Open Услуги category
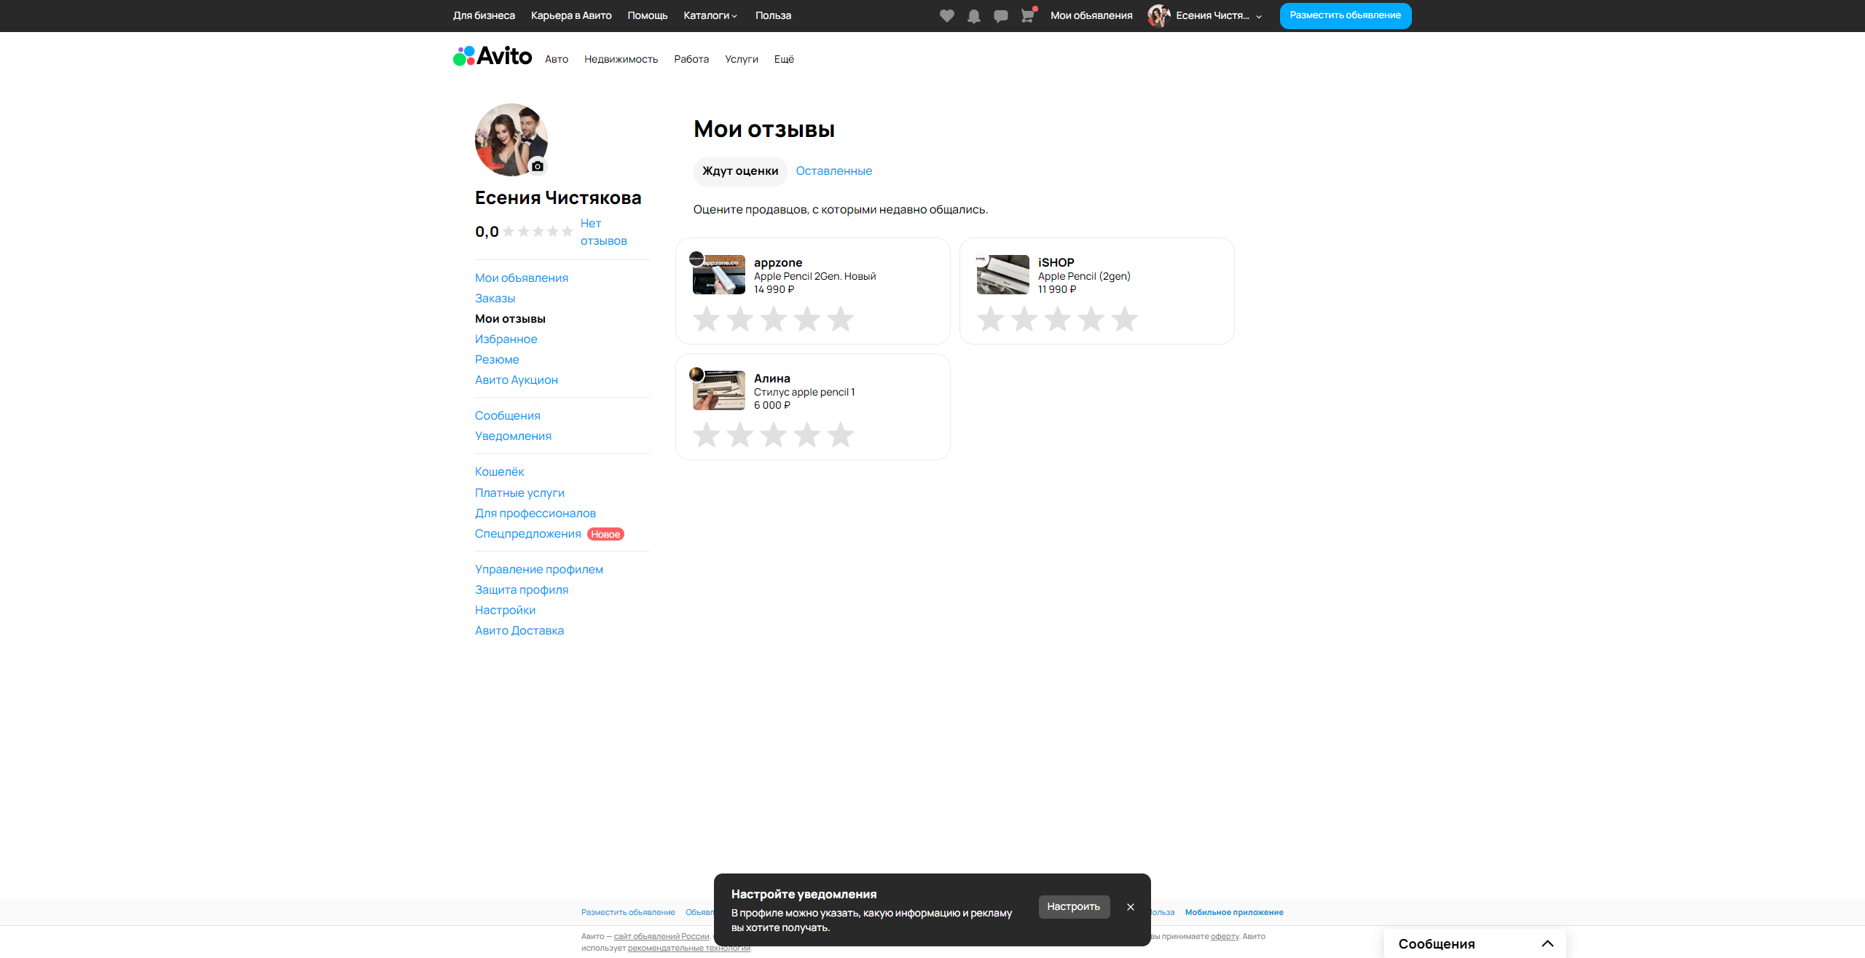 (742, 60)
